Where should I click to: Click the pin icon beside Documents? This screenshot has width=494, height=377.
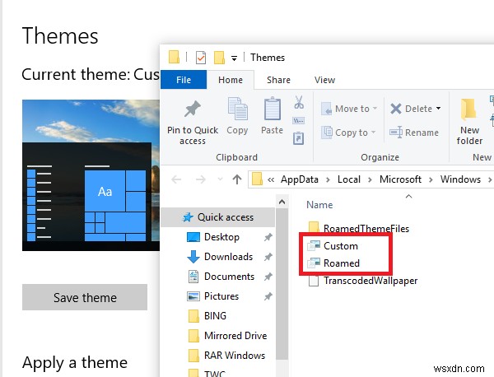[268, 277]
